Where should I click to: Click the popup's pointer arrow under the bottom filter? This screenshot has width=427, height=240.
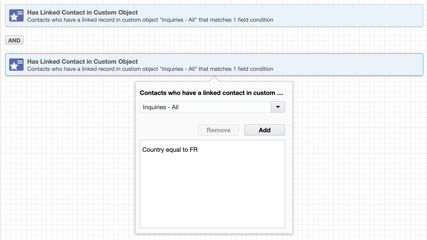214,79
